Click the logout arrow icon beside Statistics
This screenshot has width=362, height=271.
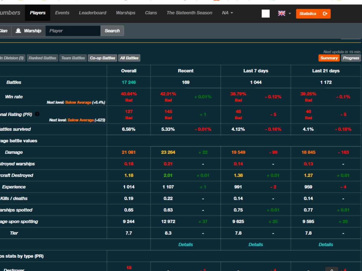(325, 14)
